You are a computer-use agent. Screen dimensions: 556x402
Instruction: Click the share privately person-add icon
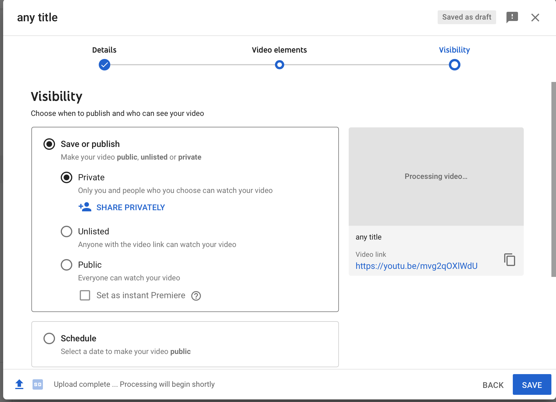click(85, 207)
